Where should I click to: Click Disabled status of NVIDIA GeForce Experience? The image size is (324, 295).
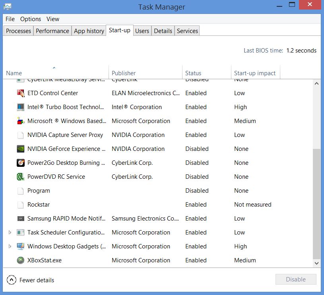[197, 149]
